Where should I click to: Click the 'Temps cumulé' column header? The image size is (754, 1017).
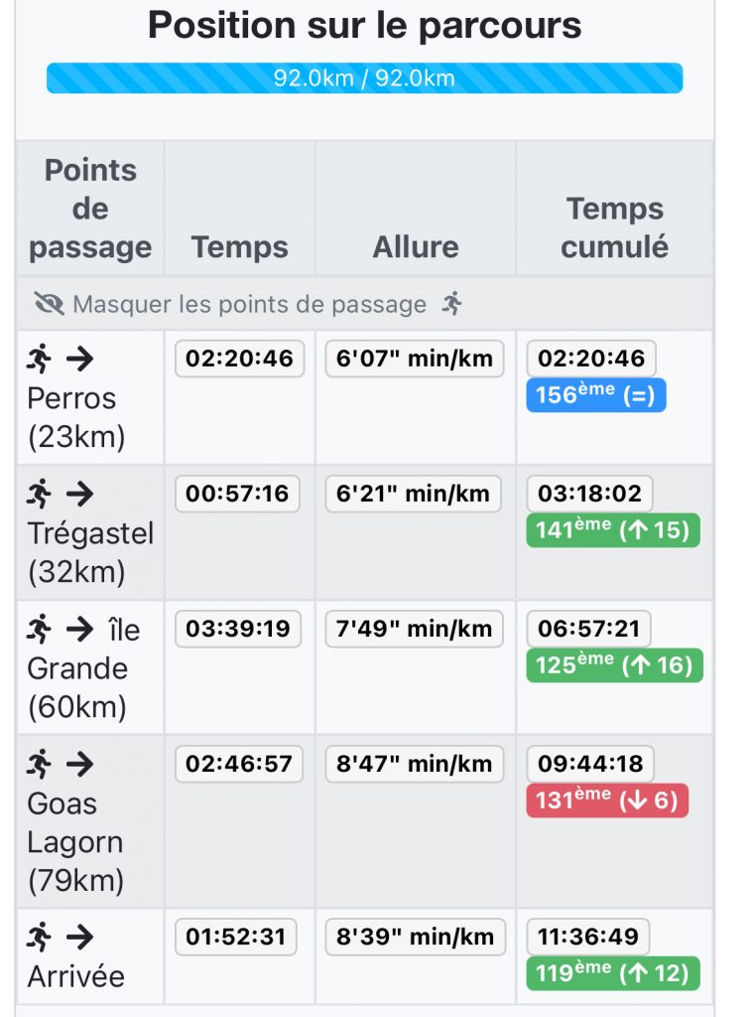pyautogui.click(x=615, y=227)
